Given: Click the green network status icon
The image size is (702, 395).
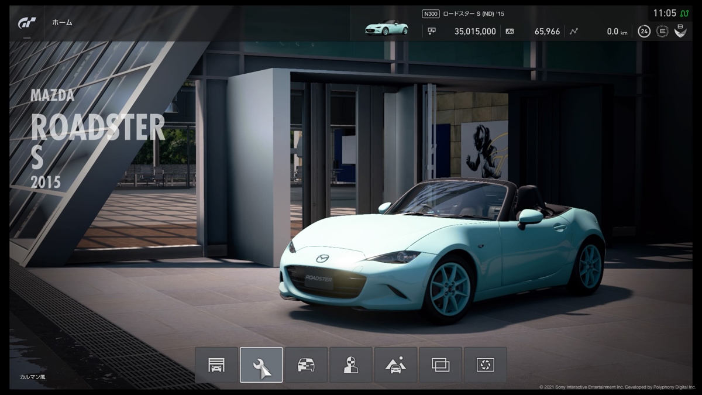Looking at the screenshot, I should pyautogui.click(x=684, y=13).
